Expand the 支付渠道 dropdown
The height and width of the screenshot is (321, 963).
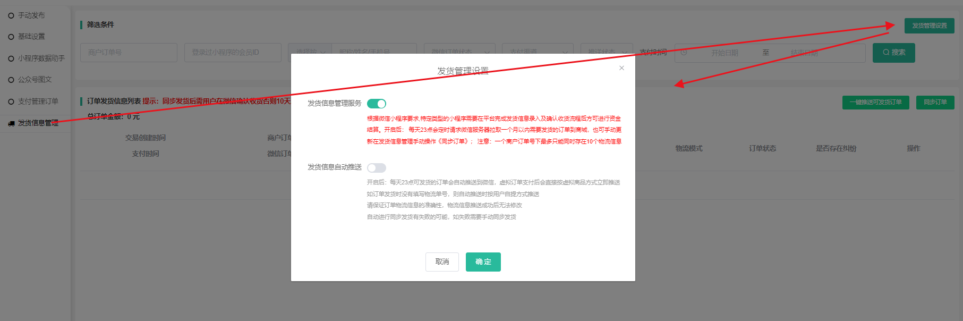point(538,49)
